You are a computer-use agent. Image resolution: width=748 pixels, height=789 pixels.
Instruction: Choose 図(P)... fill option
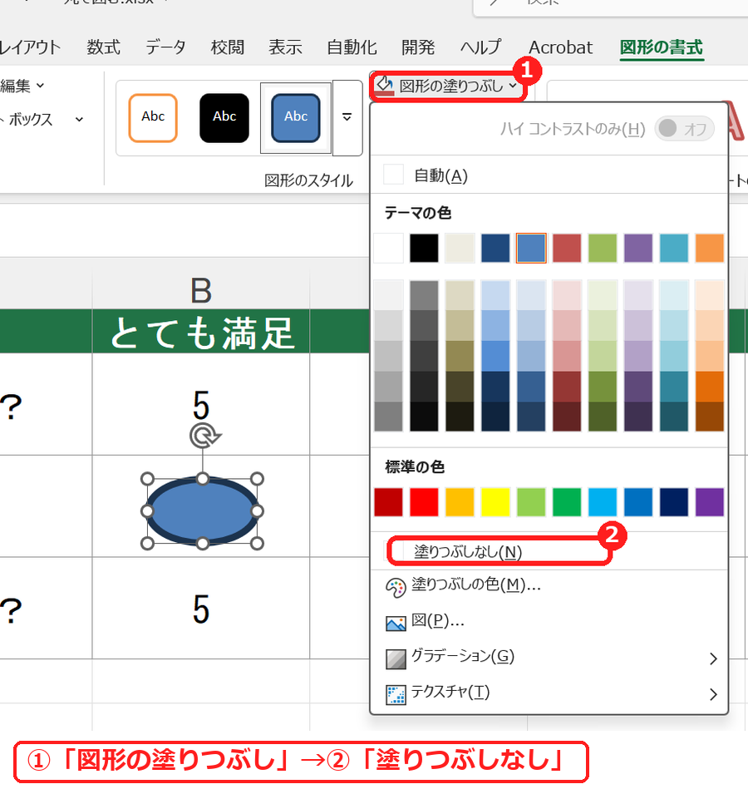coord(549,623)
